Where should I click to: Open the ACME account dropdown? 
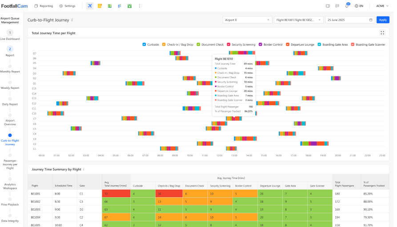tap(382, 6)
